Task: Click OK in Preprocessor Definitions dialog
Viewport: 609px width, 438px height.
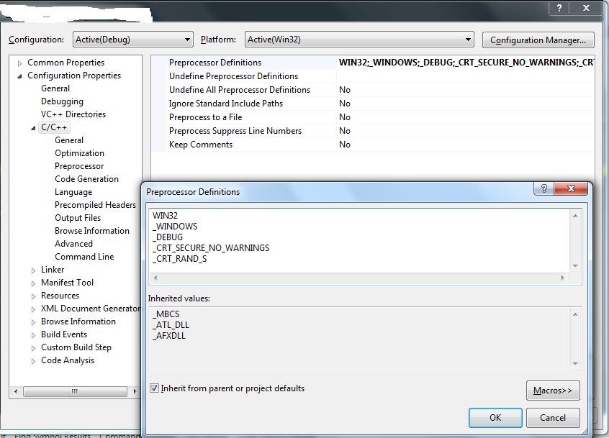Action: [x=495, y=418]
